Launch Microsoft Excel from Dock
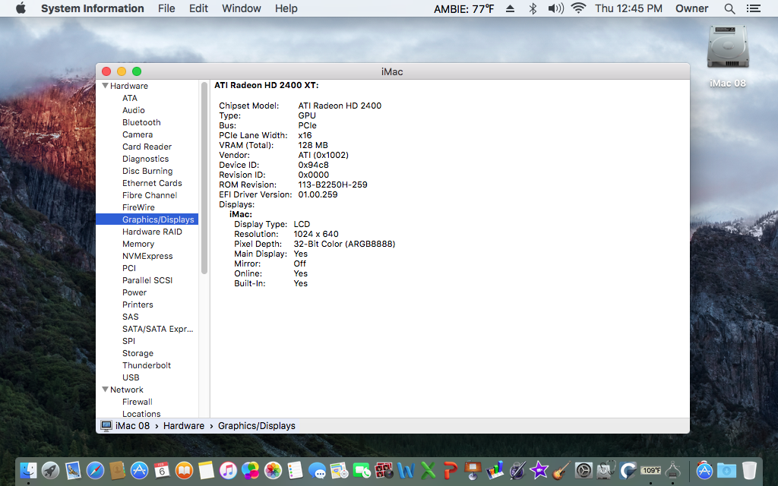 tap(429, 470)
